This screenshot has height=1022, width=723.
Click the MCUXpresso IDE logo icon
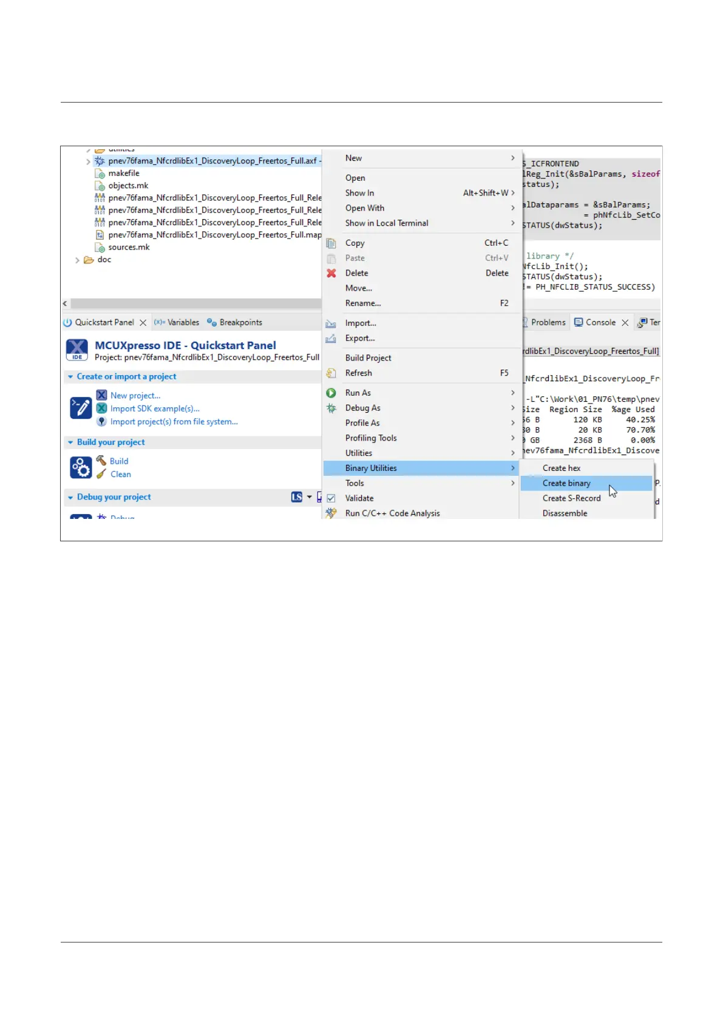click(77, 350)
